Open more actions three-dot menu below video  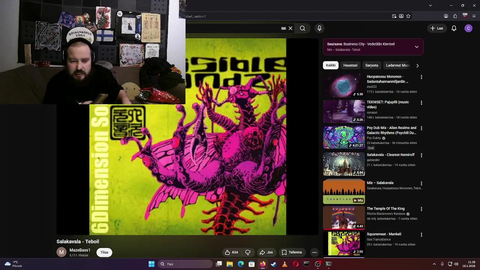pyautogui.click(x=314, y=252)
